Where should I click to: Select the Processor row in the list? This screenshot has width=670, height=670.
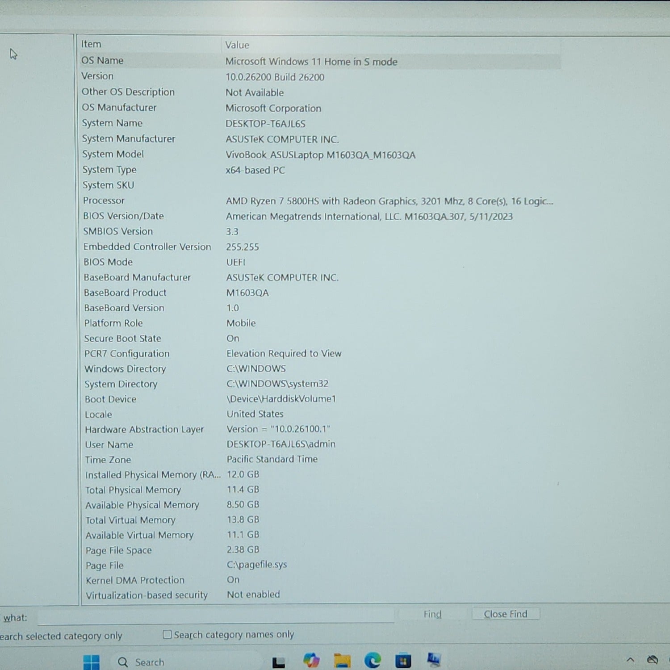(104, 201)
